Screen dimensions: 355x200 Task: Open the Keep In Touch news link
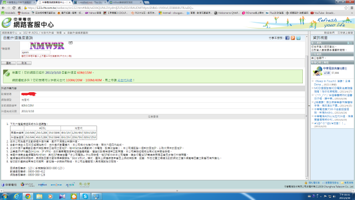tap(332, 83)
